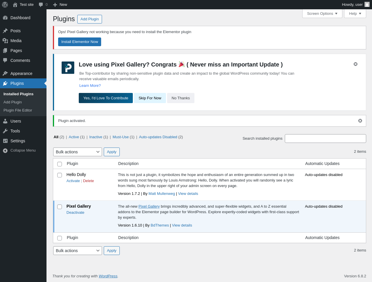The height and width of the screenshot is (282, 372).
Task: Toggle the select-all checkbox in table header
Action: 60,164
